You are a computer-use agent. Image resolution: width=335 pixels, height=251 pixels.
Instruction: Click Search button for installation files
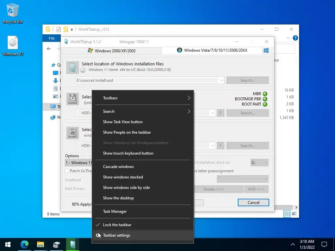[x=247, y=80]
